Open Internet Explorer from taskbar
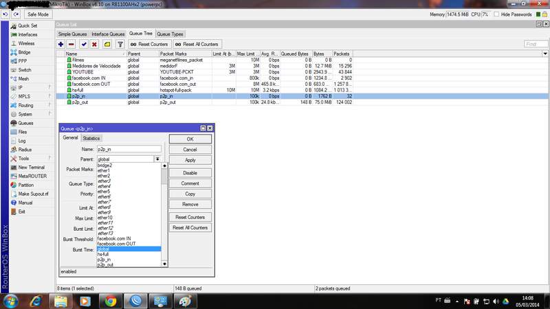The image size is (550, 309). tap(36, 301)
